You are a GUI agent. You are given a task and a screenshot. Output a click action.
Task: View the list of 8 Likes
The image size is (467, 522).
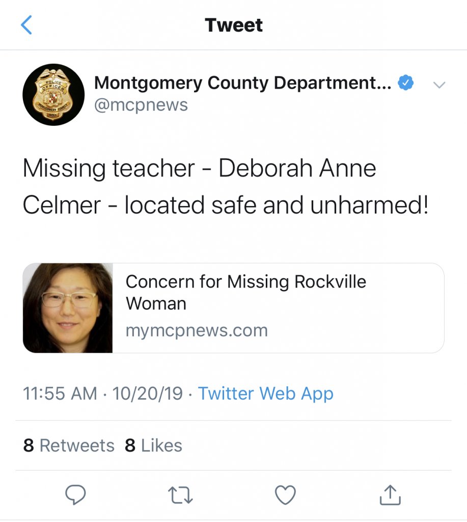[x=153, y=446]
